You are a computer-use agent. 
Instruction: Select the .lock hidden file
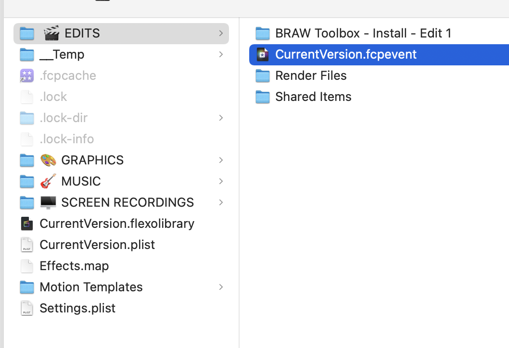pos(53,97)
